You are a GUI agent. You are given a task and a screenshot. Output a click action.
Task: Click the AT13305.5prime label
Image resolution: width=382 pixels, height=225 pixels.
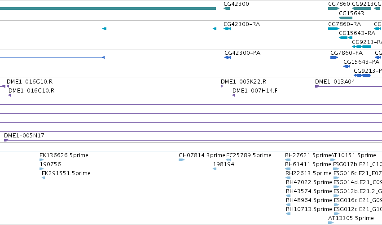(351, 218)
